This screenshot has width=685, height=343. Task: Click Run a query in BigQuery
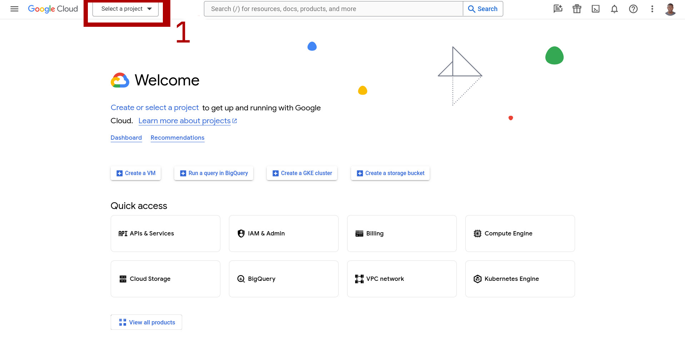pyautogui.click(x=214, y=173)
